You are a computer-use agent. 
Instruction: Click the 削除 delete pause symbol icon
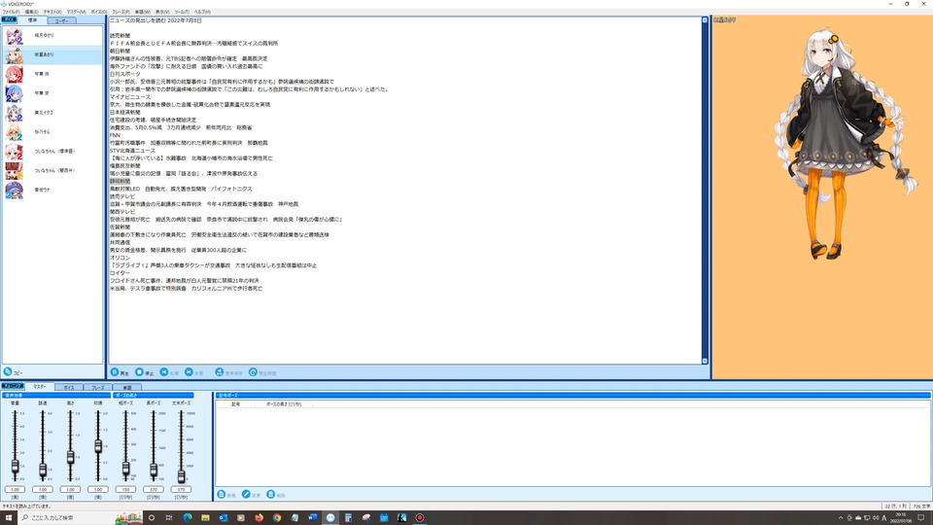(x=271, y=495)
